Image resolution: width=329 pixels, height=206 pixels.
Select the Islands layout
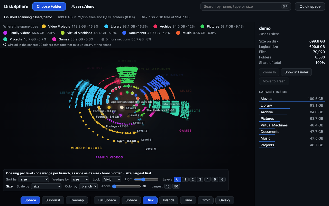tap(169, 200)
